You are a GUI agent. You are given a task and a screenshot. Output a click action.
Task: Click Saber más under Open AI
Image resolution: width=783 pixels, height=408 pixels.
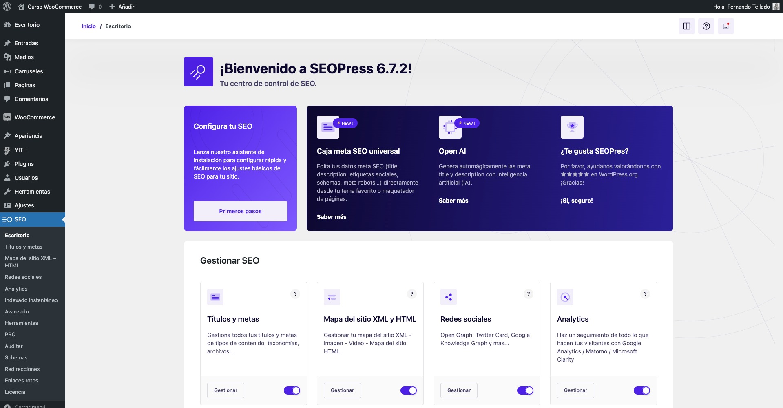(453, 201)
